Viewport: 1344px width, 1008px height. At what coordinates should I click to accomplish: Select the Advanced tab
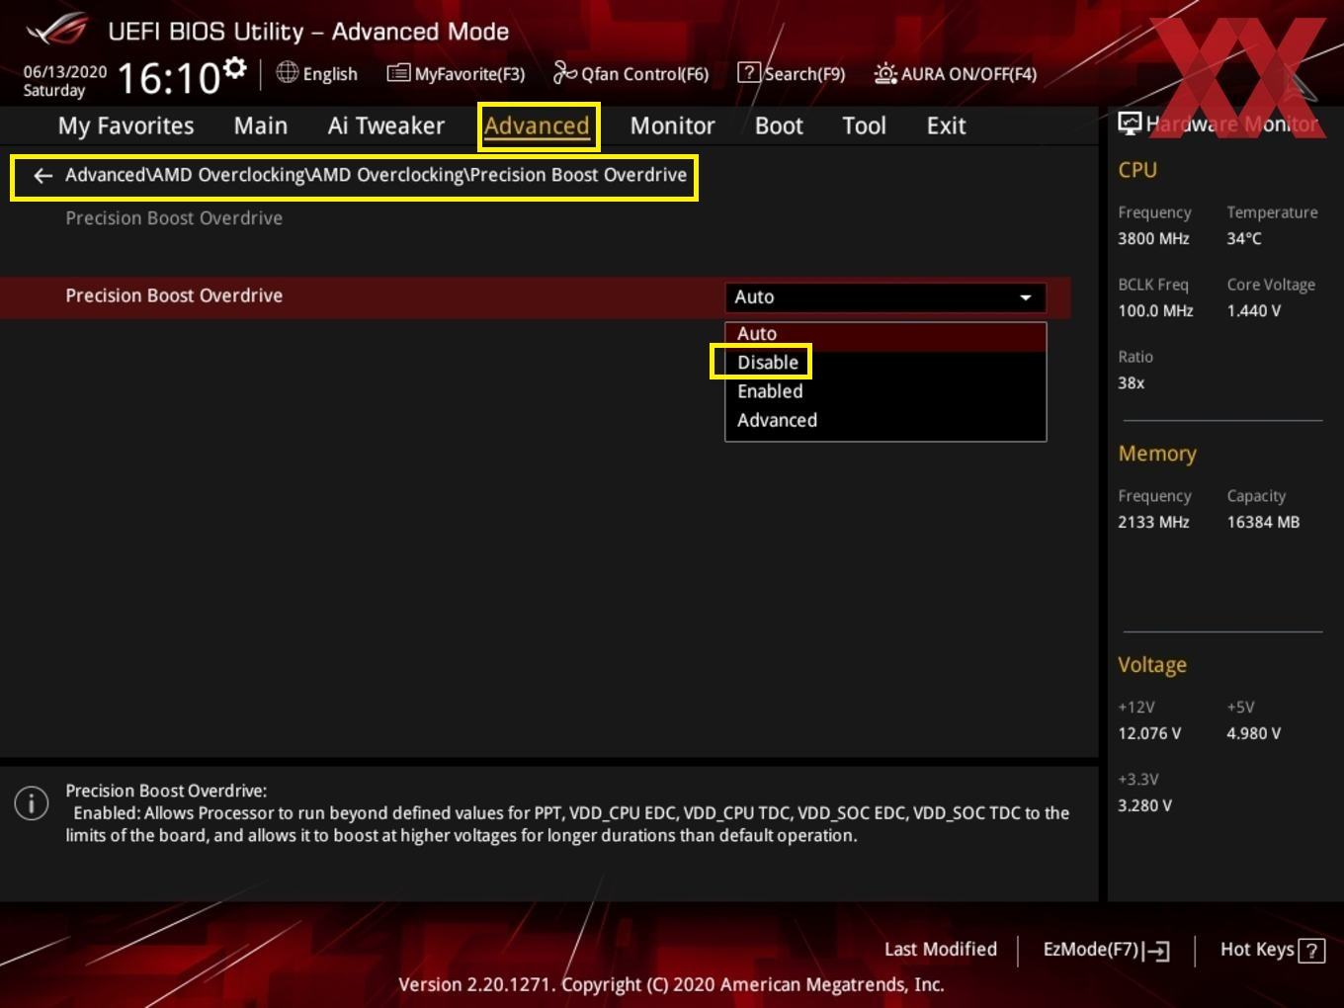coord(537,126)
